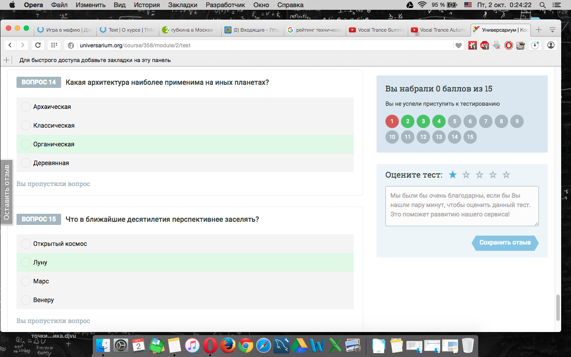The height and width of the screenshot is (357, 571).
Task: Select the Деревянная answer option
Action: [185, 163]
